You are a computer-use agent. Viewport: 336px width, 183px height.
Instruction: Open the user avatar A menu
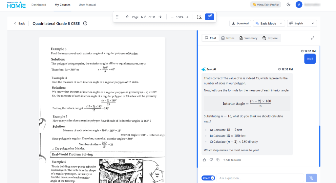pos(299,5)
